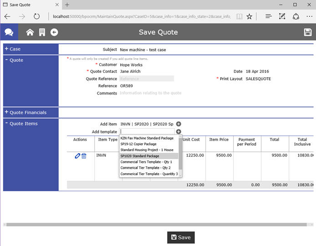
Task: Select SP1020 Standard Package template
Action: [x=140, y=156]
